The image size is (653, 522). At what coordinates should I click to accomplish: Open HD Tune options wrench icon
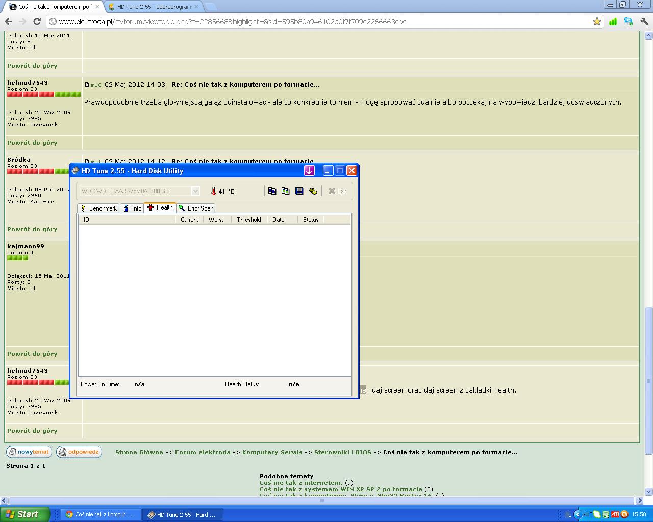(313, 191)
